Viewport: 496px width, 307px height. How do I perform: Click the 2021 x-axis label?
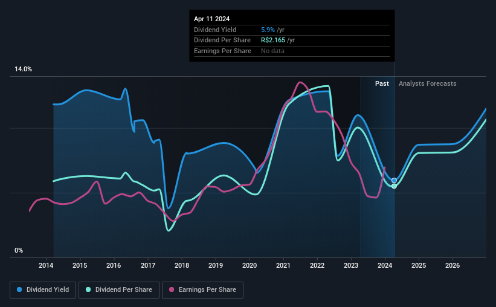point(283,265)
